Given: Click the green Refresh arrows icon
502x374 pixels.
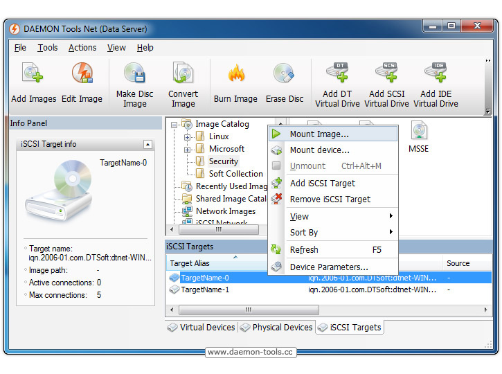Looking at the screenshot, I should pos(276,249).
